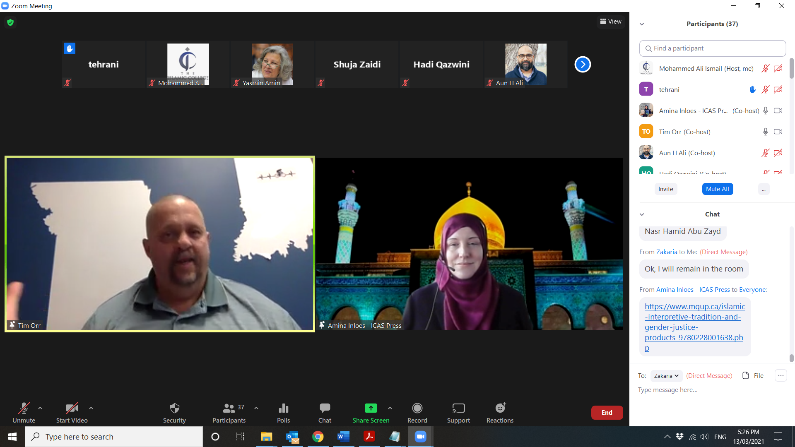Click the 'Ok, I will remain in the room' message

point(694,269)
